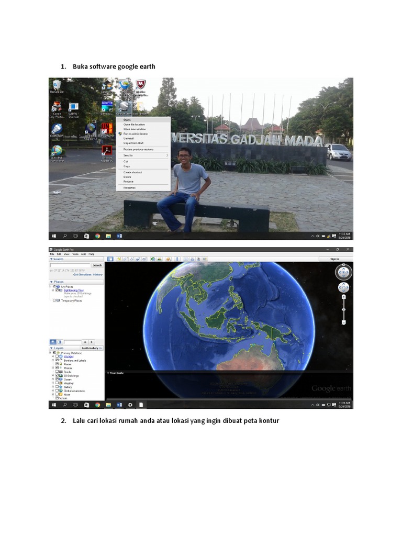
Task: Check the Temporary Places checkbox
Action: 54,300
